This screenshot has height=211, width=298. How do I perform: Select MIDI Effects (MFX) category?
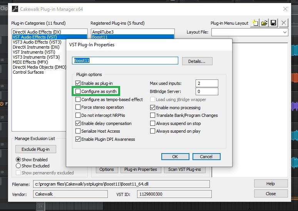click(x=39, y=62)
